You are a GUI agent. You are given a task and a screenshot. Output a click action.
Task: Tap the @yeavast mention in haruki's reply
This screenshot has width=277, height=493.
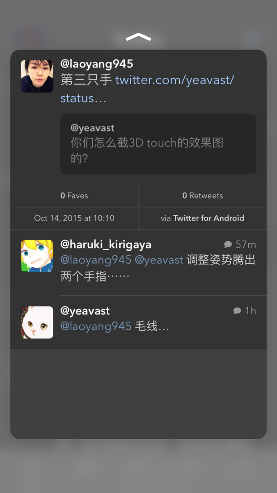pos(159,260)
